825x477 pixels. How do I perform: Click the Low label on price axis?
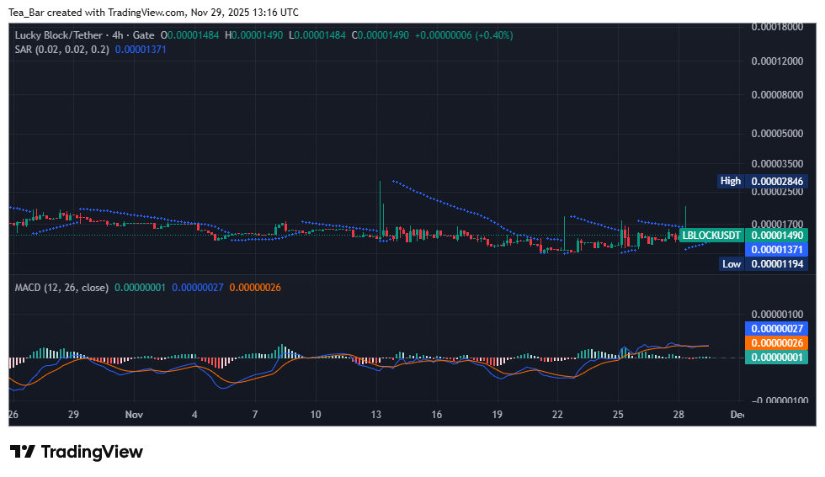pos(732,264)
